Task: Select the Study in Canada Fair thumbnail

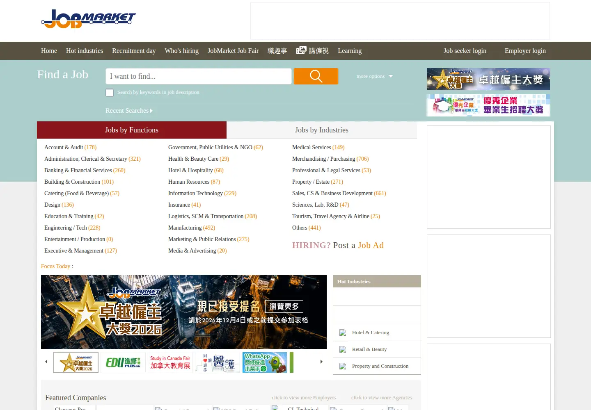Action: click(x=170, y=362)
